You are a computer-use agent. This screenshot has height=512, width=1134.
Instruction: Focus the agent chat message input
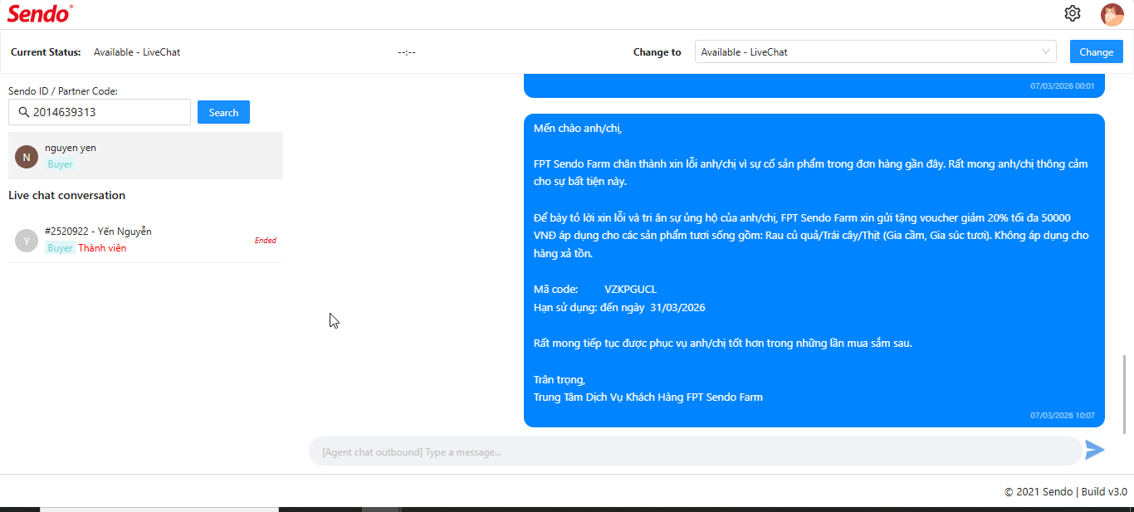click(x=696, y=451)
